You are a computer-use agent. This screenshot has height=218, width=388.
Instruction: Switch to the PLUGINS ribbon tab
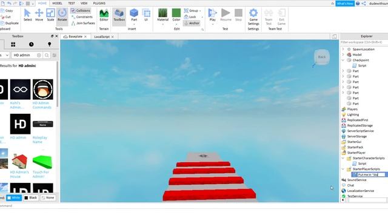pyautogui.click(x=99, y=3)
